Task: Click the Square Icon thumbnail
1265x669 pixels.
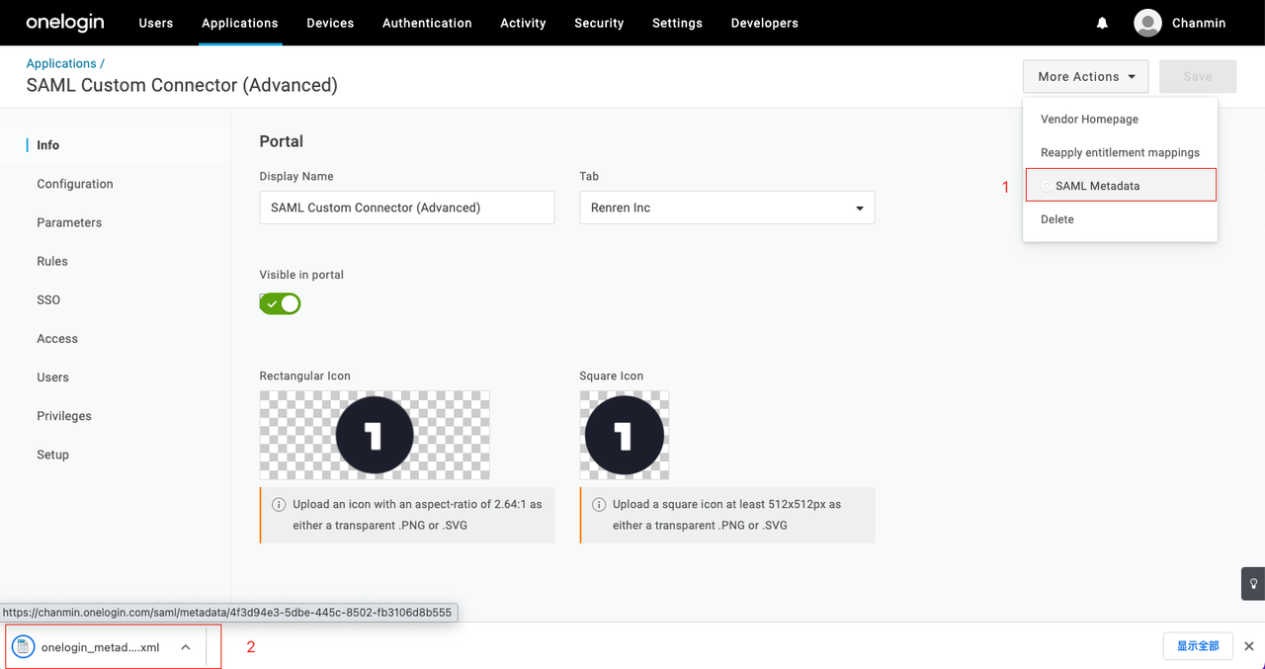Action: coord(624,436)
